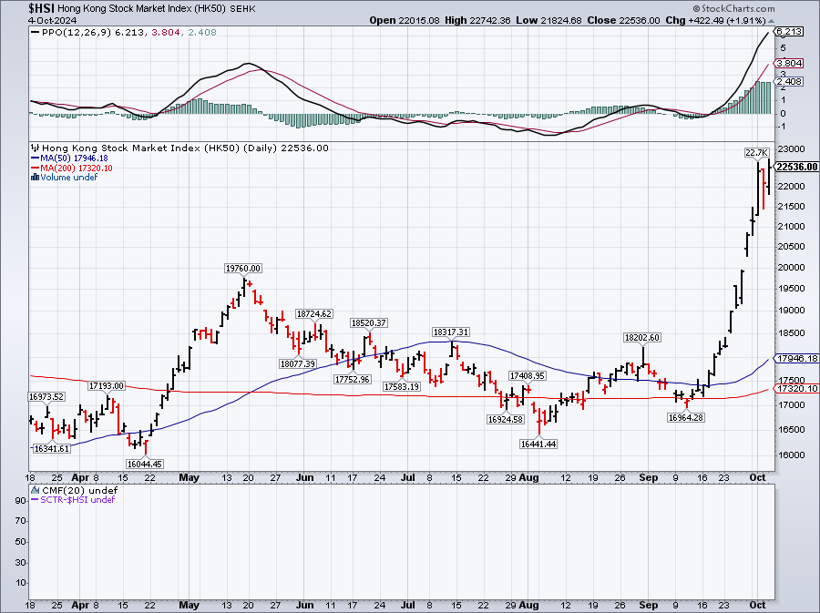
Task: Click the 22536.00 last price tag
Action: [x=795, y=167]
